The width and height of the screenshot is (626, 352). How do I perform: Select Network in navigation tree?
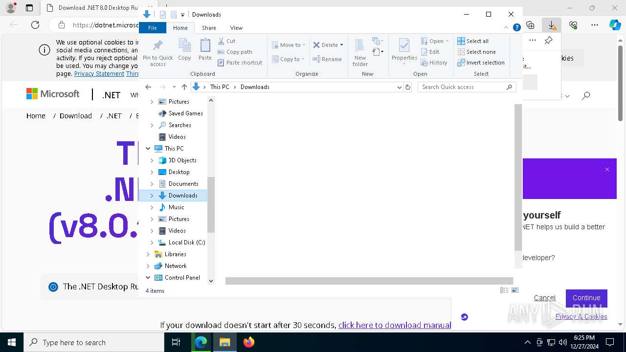click(176, 266)
